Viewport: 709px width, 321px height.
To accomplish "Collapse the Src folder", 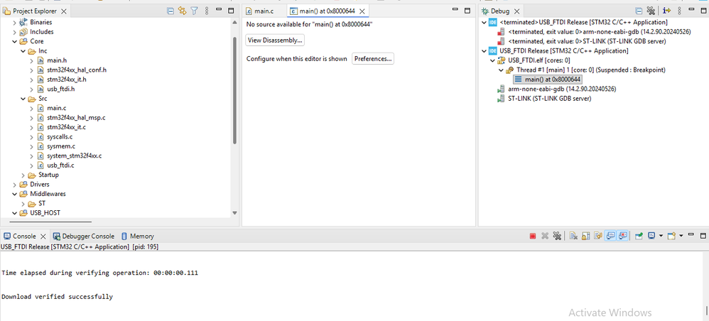I will pyautogui.click(x=23, y=99).
